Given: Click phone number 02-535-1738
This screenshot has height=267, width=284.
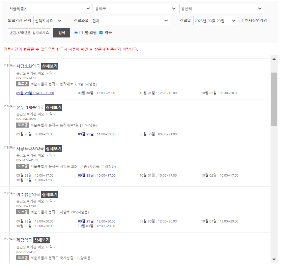Looking at the screenshot, I should pyautogui.click(x=26, y=206).
